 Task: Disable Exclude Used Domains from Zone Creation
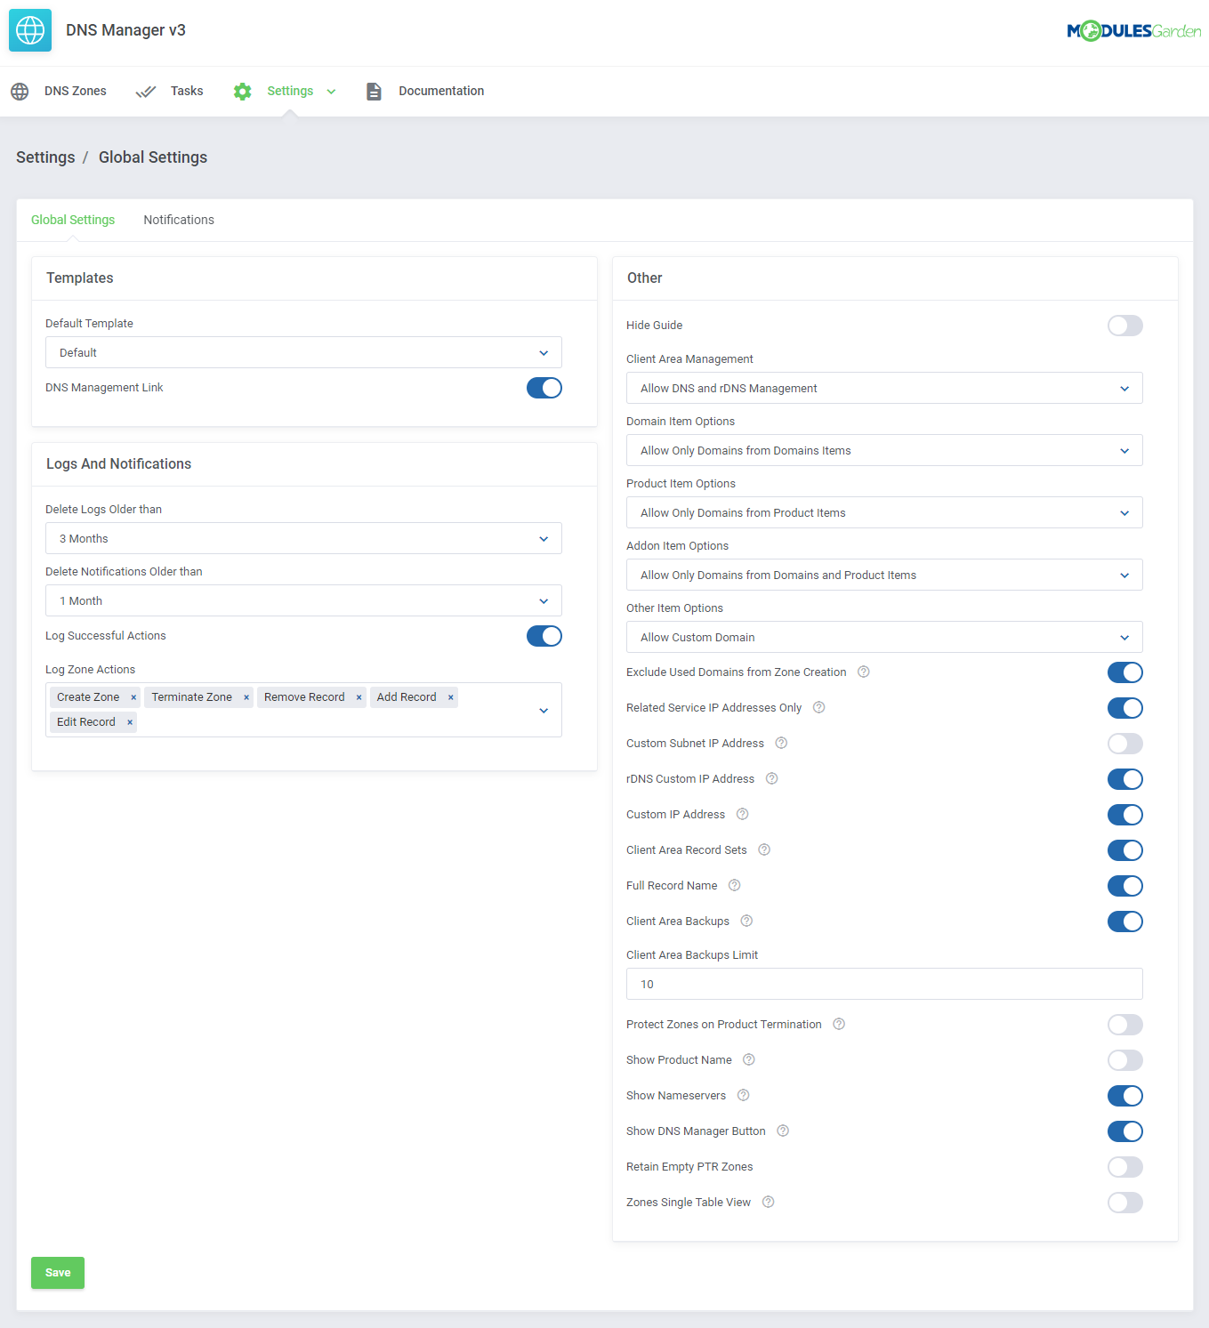coord(1125,672)
